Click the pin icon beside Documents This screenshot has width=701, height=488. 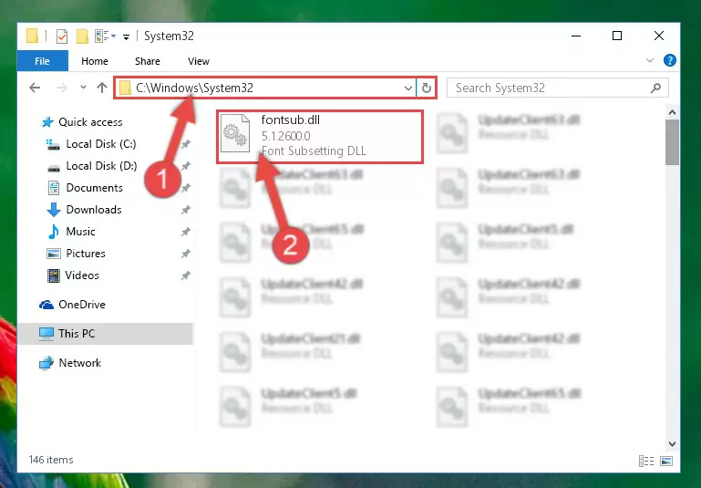(x=186, y=188)
